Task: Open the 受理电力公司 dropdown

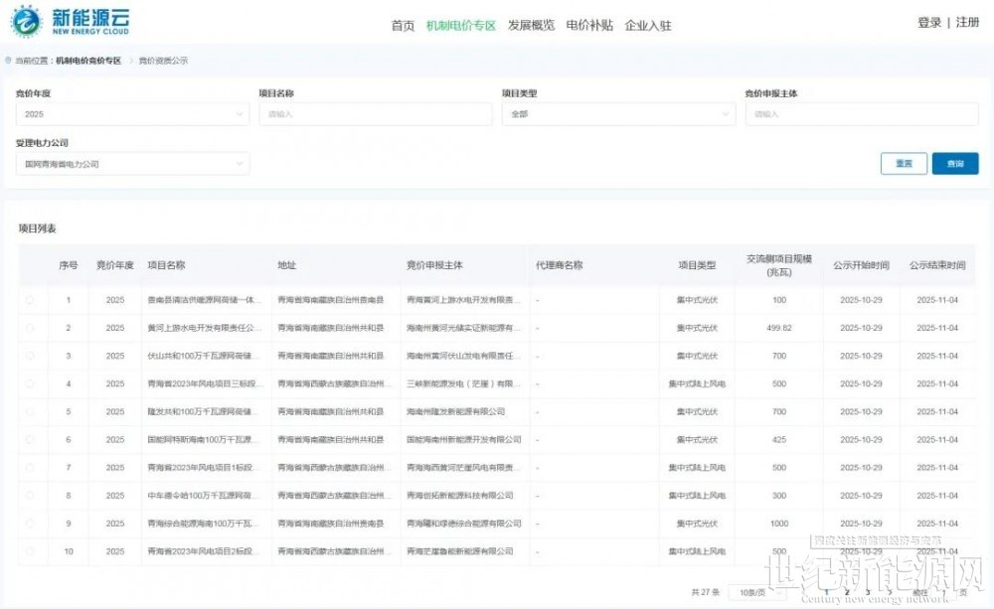Action: click(132, 164)
